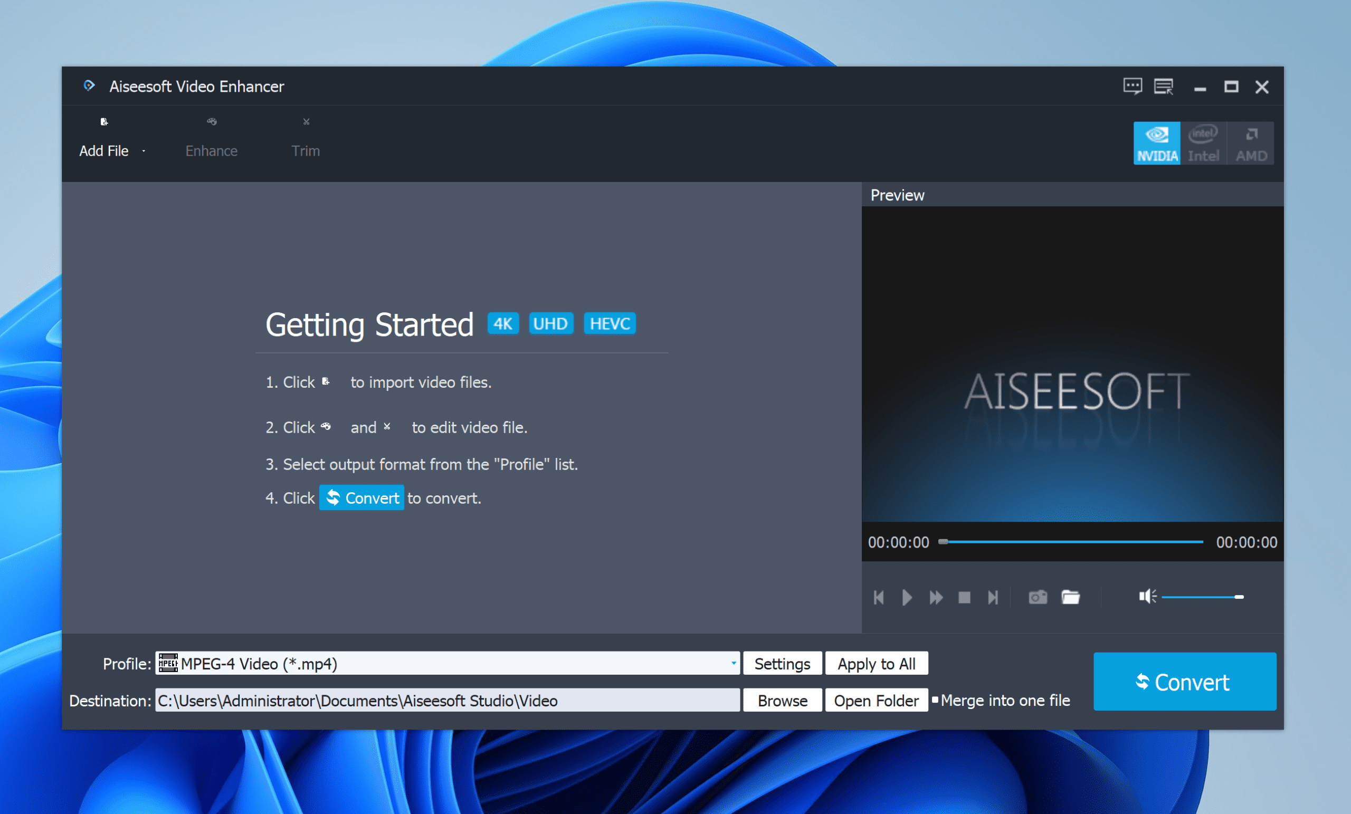The height and width of the screenshot is (814, 1351).
Task: Click the Convert sample in Getting Started
Action: (361, 497)
